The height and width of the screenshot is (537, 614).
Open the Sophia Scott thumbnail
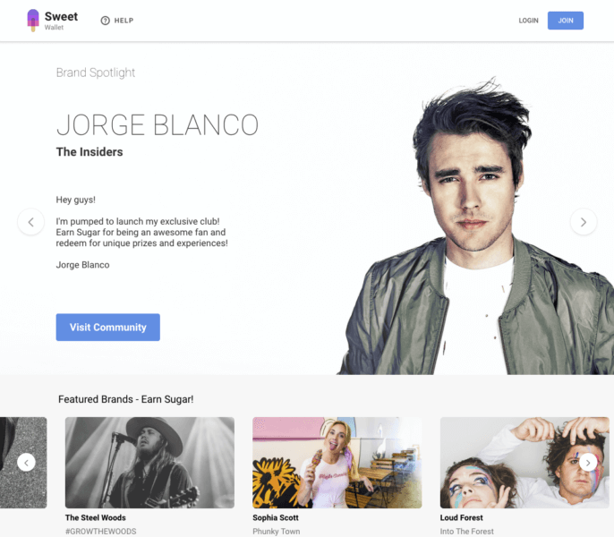337,463
